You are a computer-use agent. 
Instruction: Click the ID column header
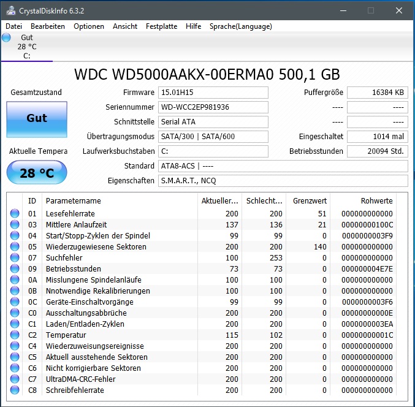coord(32,201)
